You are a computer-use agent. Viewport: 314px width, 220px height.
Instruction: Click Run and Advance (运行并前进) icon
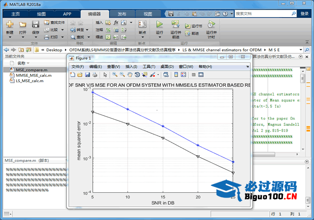175,24
